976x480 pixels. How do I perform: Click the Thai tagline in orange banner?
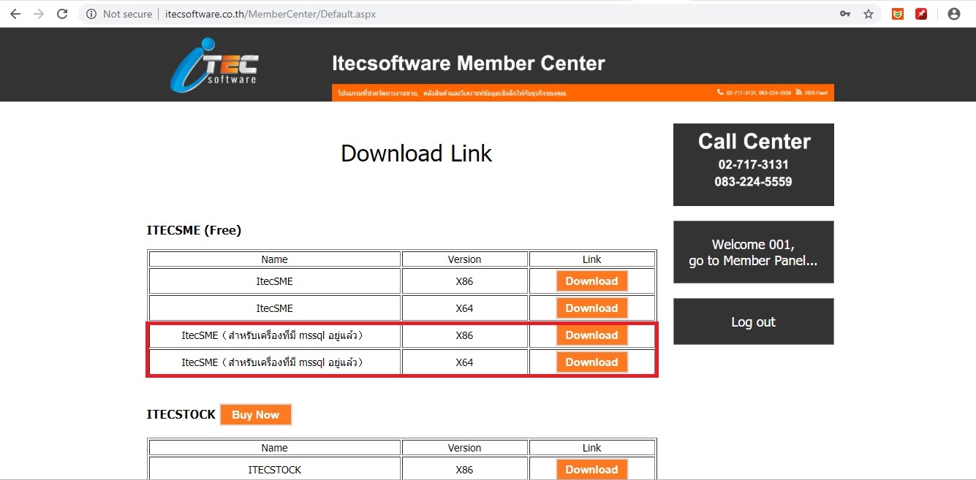(x=452, y=94)
